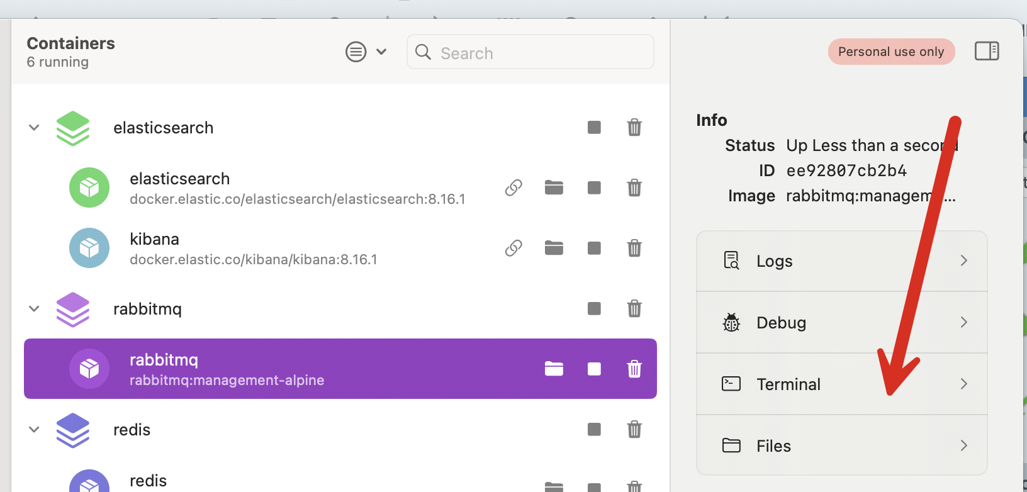Delete the selected rabbitmq container
The image size is (1027, 492).
pyautogui.click(x=634, y=369)
